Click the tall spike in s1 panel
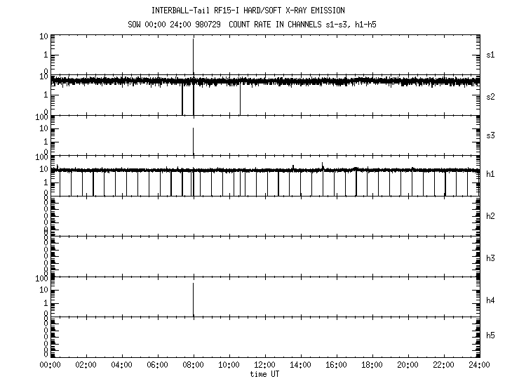The width and height of the screenshot is (505, 386). [193, 53]
